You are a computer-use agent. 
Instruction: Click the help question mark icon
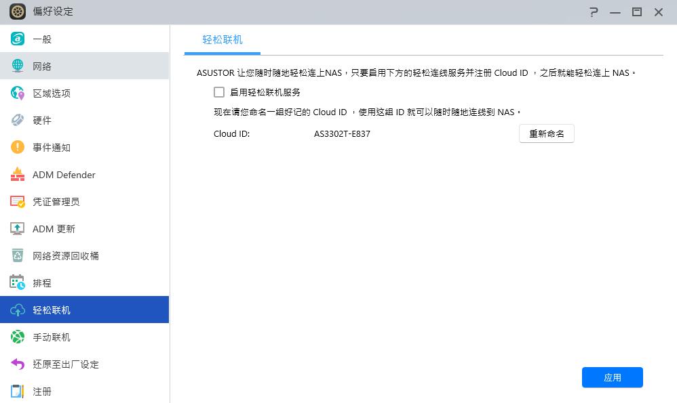[594, 12]
